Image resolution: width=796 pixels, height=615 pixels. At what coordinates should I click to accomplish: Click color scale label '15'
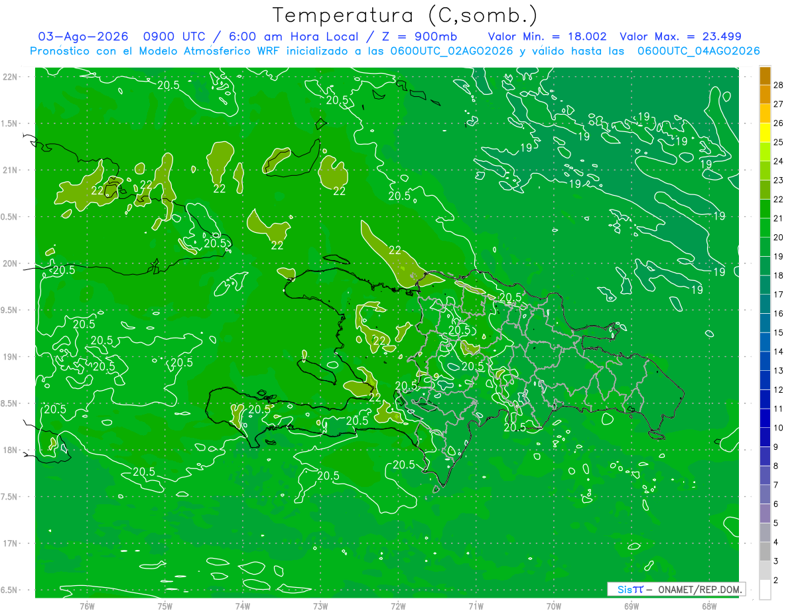point(779,332)
